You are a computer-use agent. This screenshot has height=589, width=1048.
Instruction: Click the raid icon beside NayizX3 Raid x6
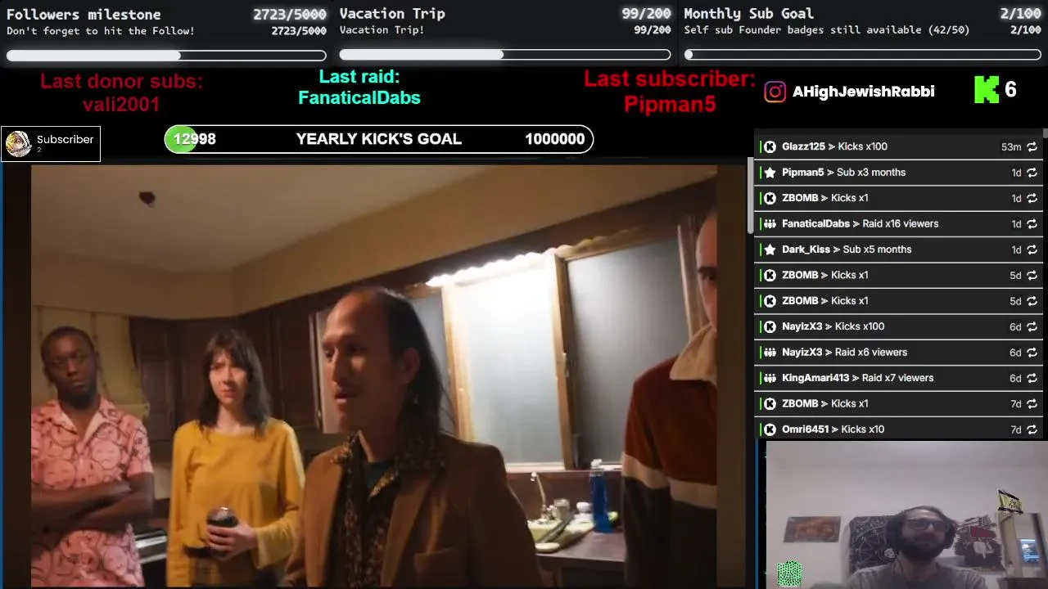(x=770, y=353)
